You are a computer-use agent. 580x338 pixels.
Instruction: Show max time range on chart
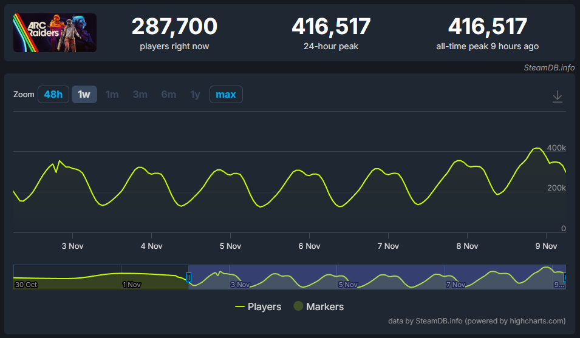[226, 95]
